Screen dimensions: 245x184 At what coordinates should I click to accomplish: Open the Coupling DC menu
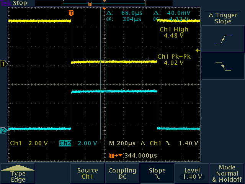click(122, 174)
